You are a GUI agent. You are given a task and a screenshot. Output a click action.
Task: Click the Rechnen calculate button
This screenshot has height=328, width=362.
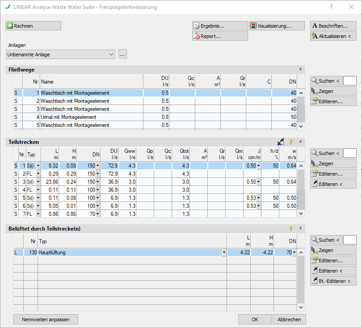tap(33, 25)
